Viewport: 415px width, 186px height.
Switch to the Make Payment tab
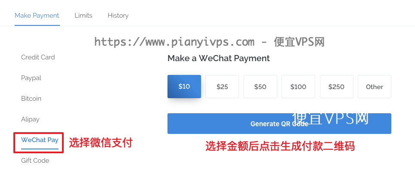pos(37,15)
